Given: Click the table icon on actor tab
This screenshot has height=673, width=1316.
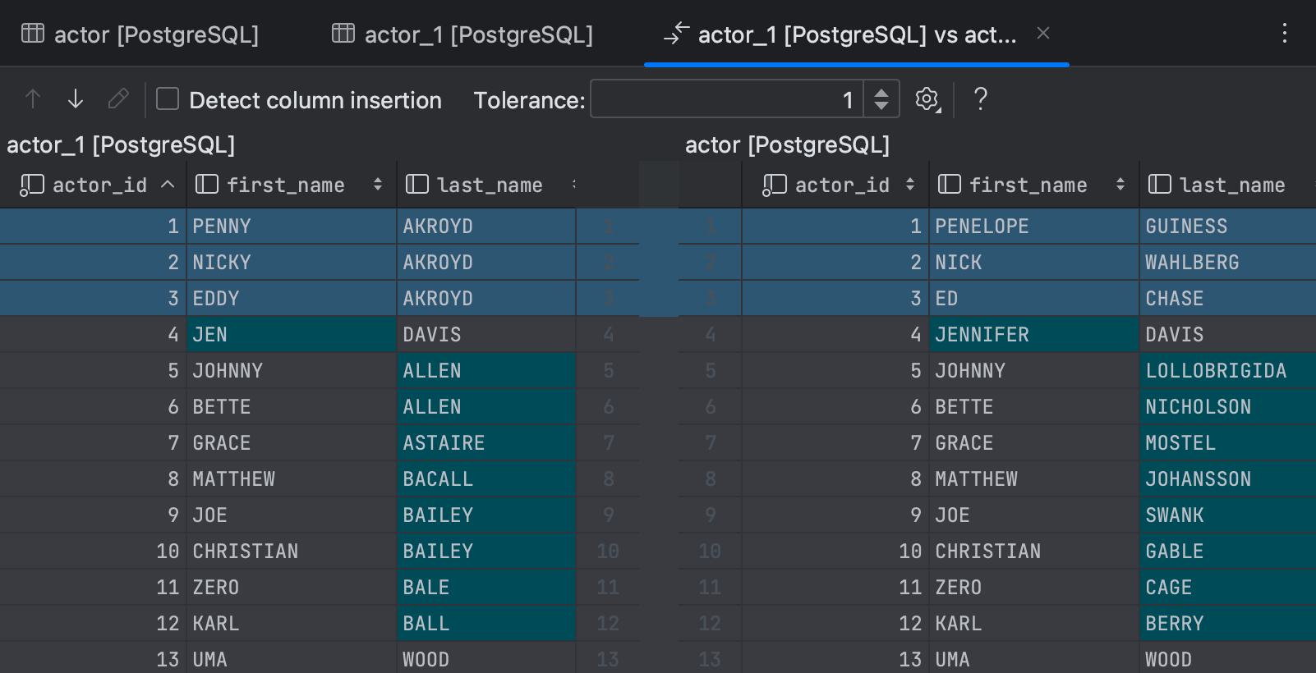Looking at the screenshot, I should point(33,34).
